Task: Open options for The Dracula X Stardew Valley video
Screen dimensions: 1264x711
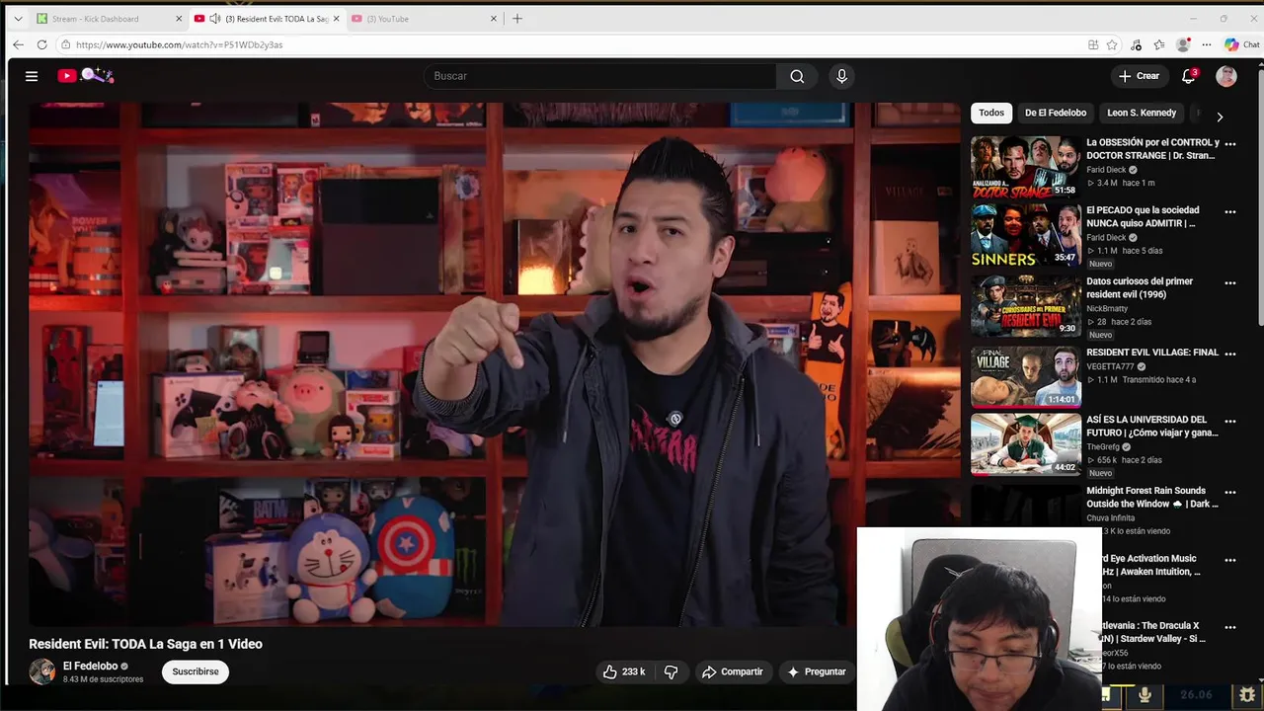Action: 1230,627
